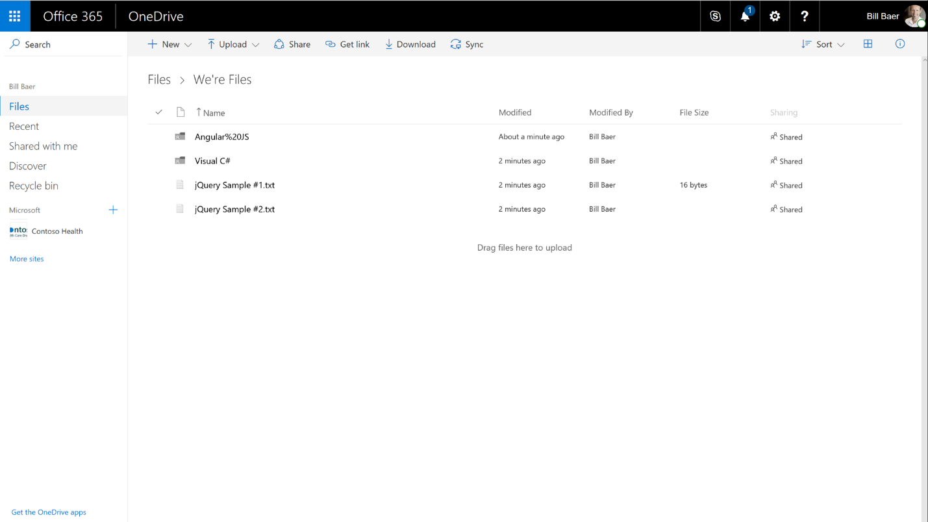Image resolution: width=928 pixels, height=522 pixels.
Task: Click the OneDrive header title
Action: 156,16
